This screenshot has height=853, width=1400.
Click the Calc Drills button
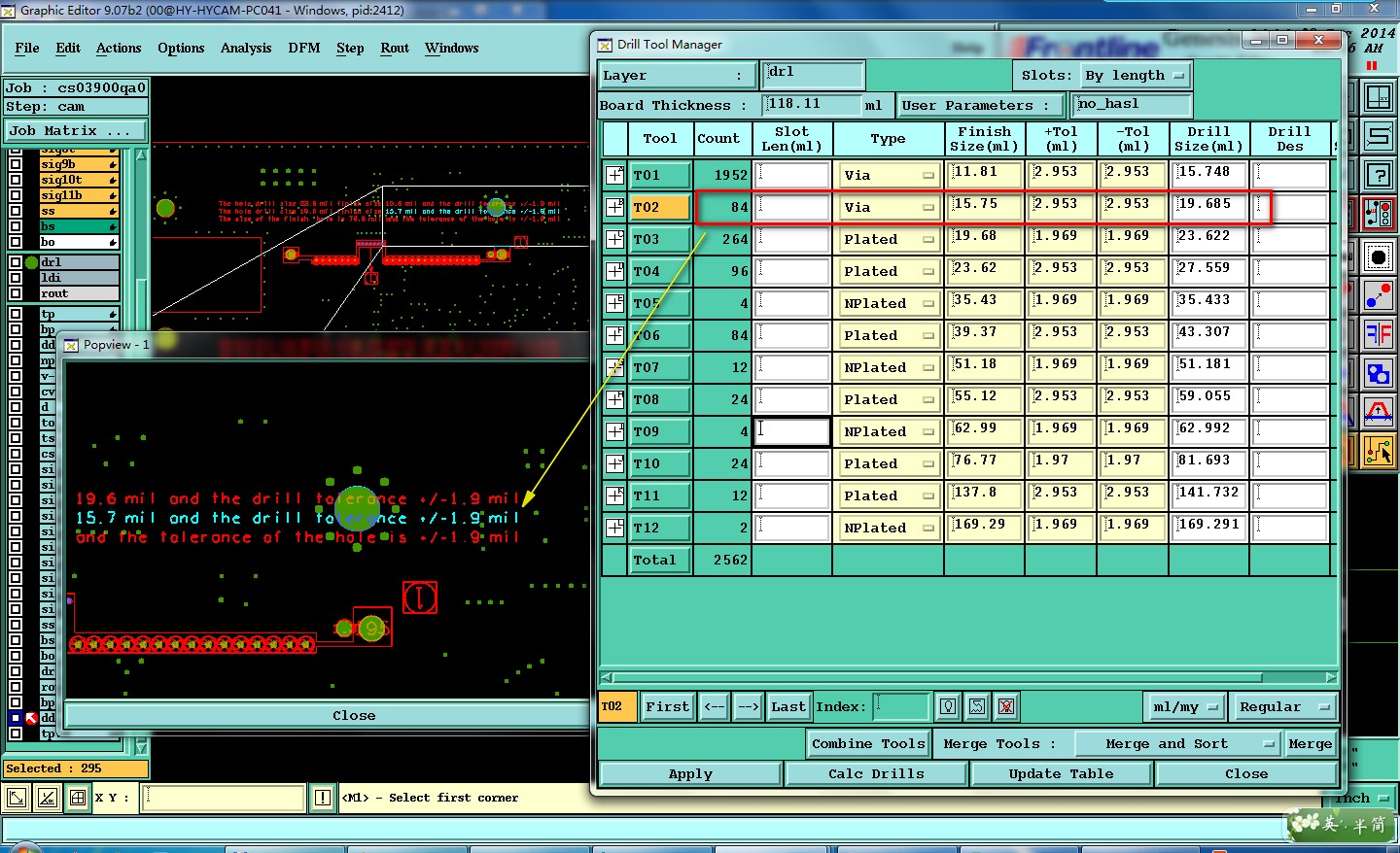pyautogui.click(x=877, y=774)
